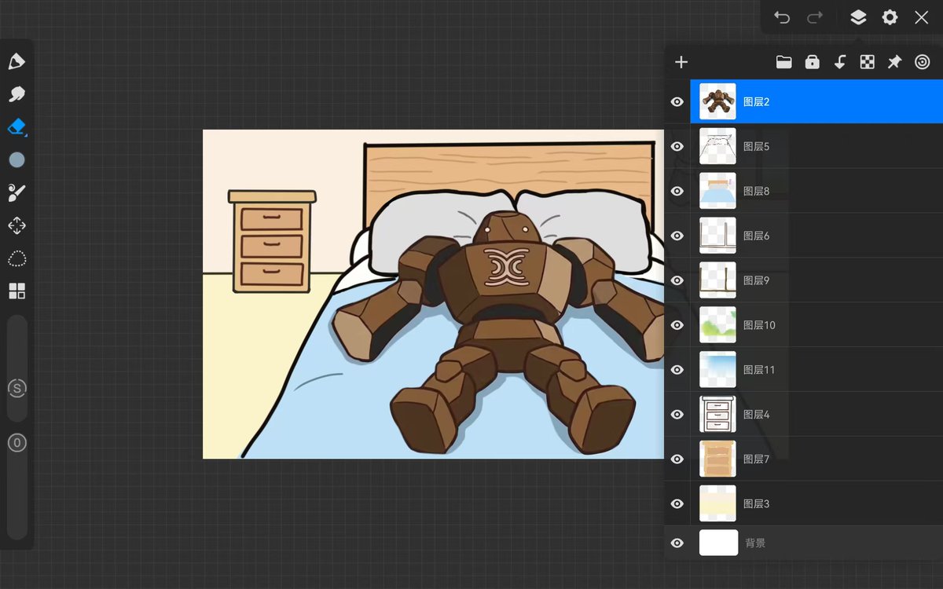Image resolution: width=943 pixels, height=589 pixels.
Task: Lock the selected layer
Action: pyautogui.click(x=812, y=62)
